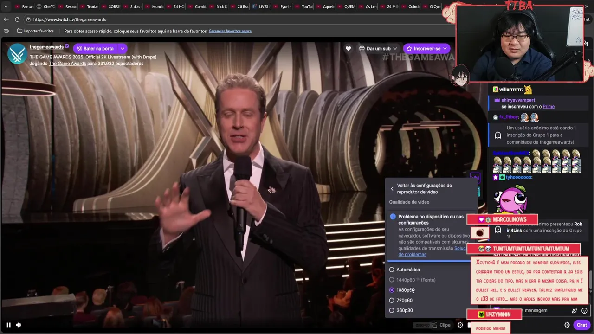594x334 pixels.
Task: Click the H4ZYMOON overlay name banner
Action: pyautogui.click(x=494, y=315)
